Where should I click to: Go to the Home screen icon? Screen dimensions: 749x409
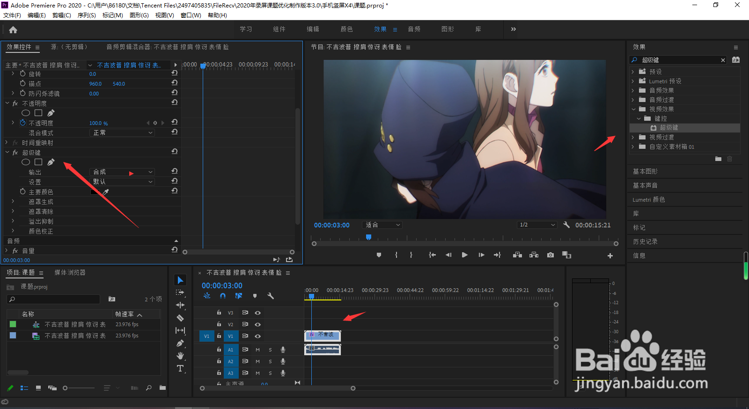coord(13,29)
